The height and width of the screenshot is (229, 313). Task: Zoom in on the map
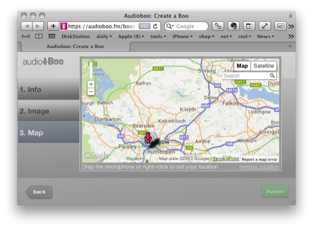tap(91, 84)
